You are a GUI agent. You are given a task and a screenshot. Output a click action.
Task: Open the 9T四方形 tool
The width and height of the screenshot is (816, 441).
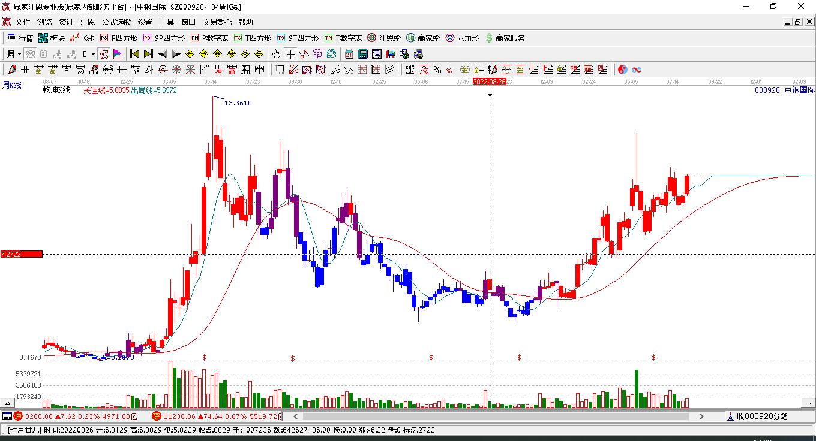pos(298,38)
